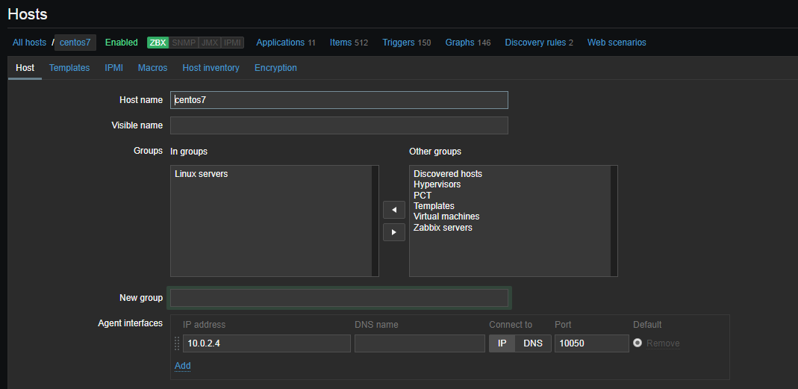Click Add under agent interfaces
This screenshot has height=389, width=798.
coord(182,366)
